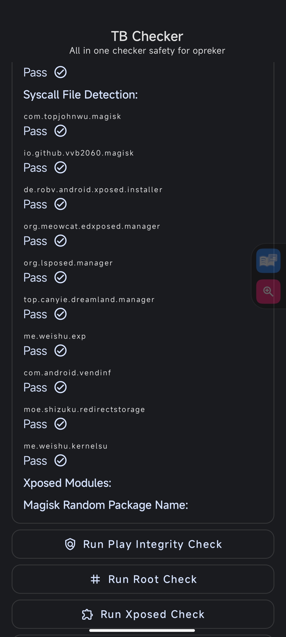Viewport: 286px width, 637px height.
Task: Tap the hash icon on Root Check button
Action: pyautogui.click(x=95, y=579)
